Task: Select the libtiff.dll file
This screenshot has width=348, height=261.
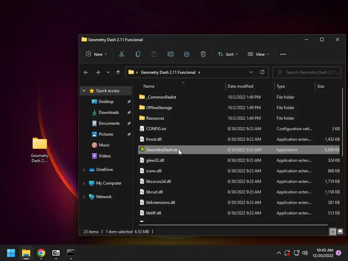Action: click(x=239, y=213)
